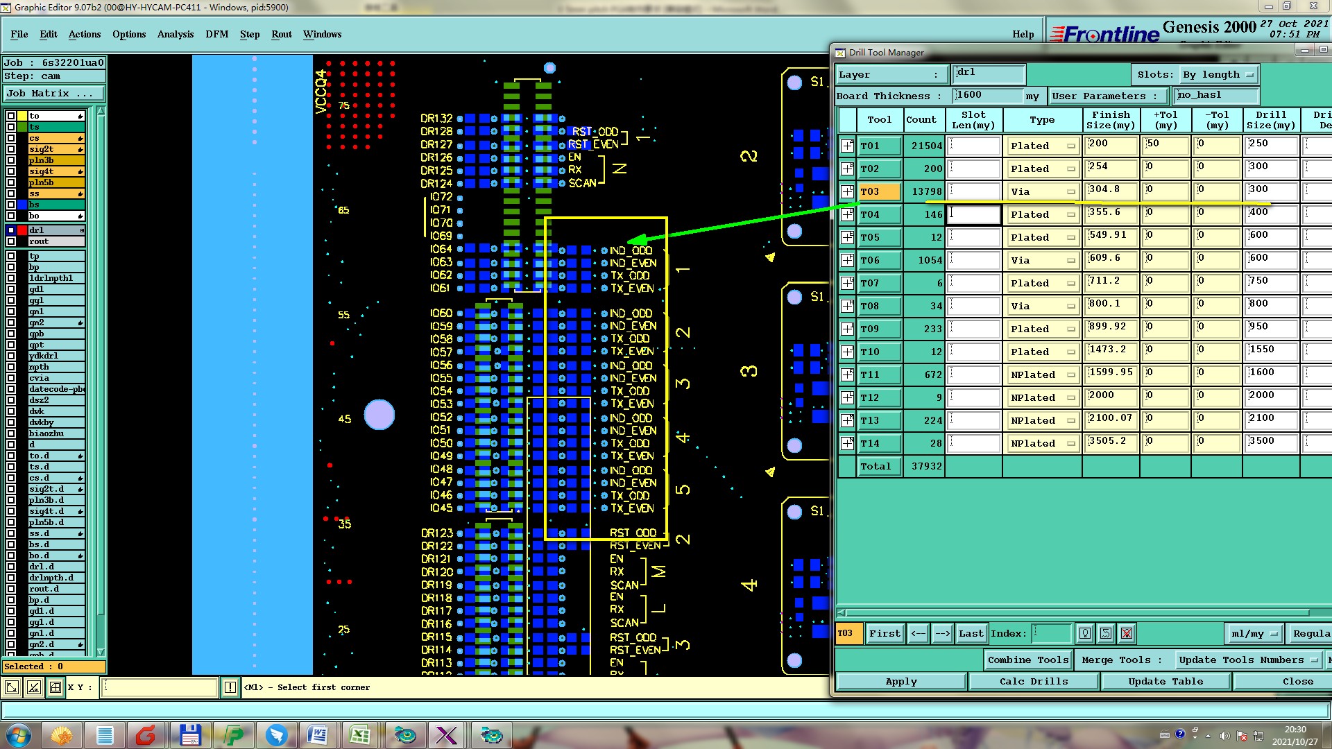The width and height of the screenshot is (1332, 749).
Task: Open Microsoft Word from the taskbar
Action: (x=317, y=734)
